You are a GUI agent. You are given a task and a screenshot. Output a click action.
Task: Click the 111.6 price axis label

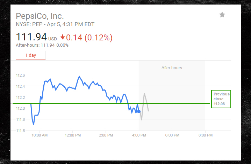[21, 131]
